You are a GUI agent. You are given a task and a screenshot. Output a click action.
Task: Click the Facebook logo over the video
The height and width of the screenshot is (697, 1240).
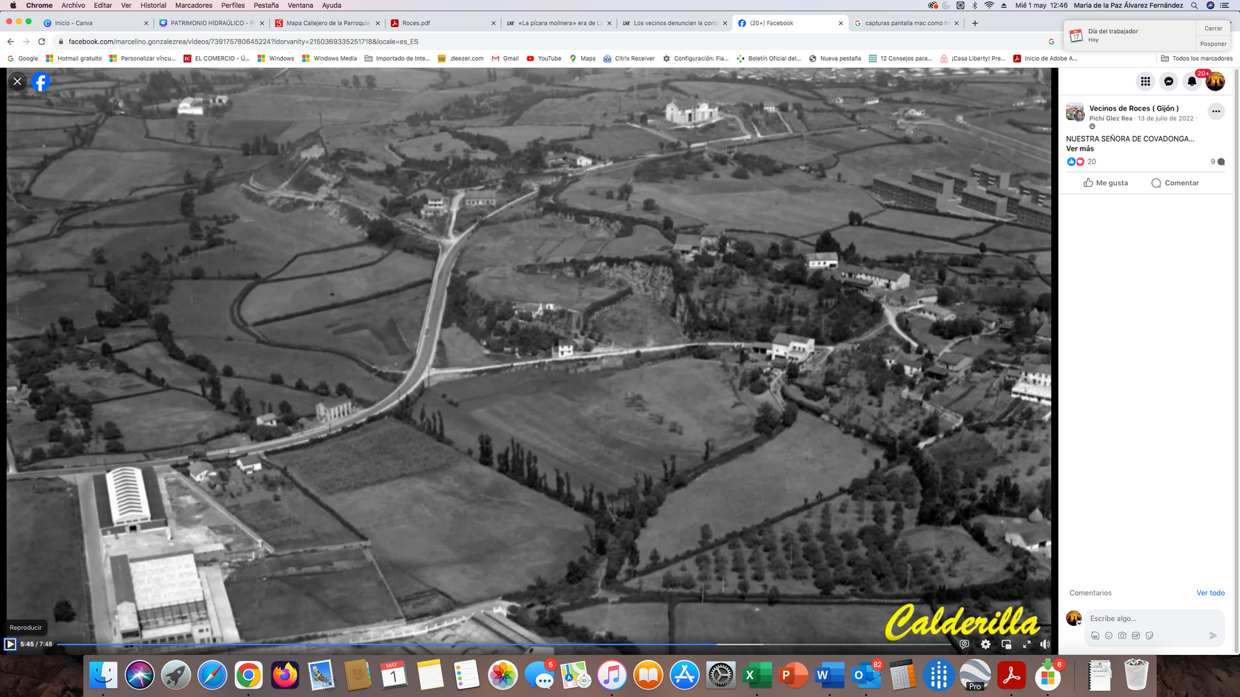(41, 82)
